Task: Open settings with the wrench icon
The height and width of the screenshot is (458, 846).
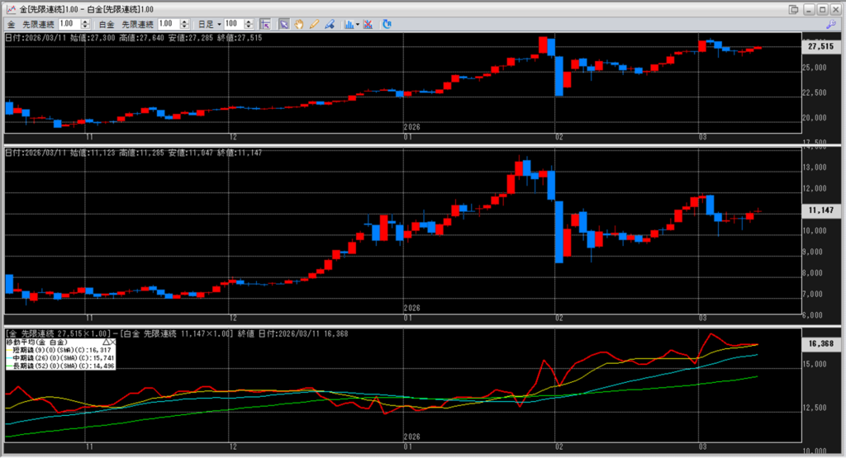Action: pyautogui.click(x=831, y=25)
